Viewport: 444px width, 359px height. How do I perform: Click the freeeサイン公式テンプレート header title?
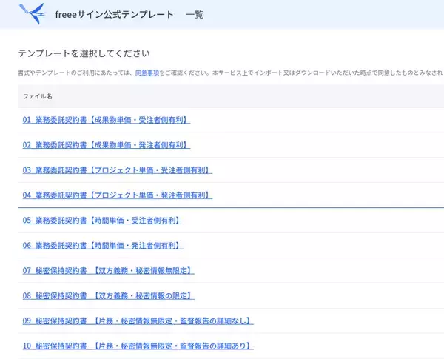tap(115, 15)
